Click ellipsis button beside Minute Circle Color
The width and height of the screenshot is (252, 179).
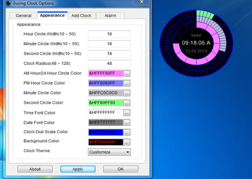pos(127,93)
